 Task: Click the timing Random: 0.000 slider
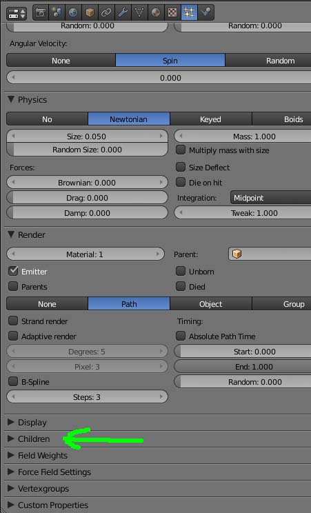click(243, 382)
